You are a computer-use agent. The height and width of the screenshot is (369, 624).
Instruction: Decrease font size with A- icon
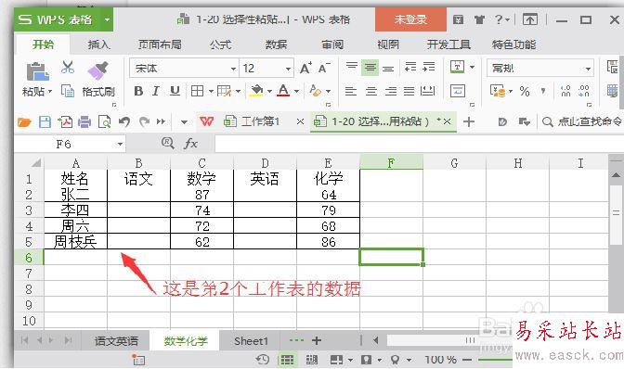(324, 68)
